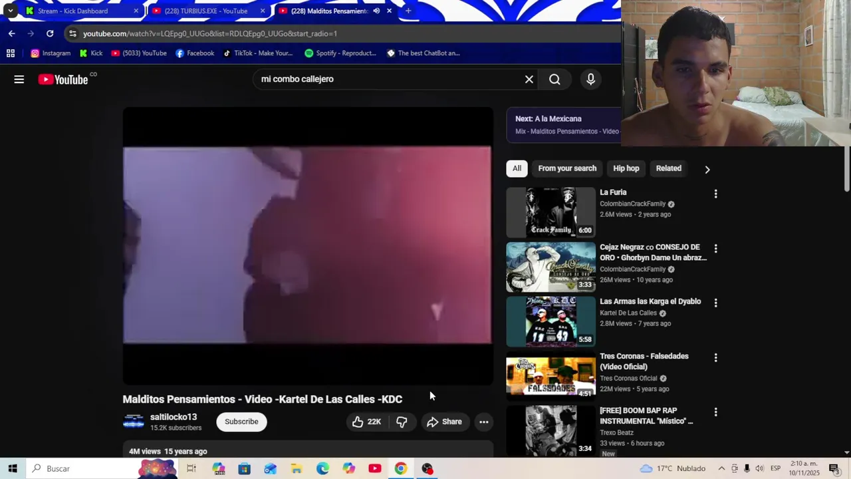The height and width of the screenshot is (479, 851).
Task: Open the Next: A la Mexicana mix panel
Action: (564, 124)
